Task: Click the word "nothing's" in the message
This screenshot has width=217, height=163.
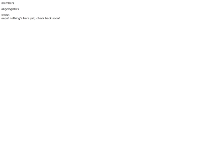Action: pyautogui.click(x=16, y=18)
